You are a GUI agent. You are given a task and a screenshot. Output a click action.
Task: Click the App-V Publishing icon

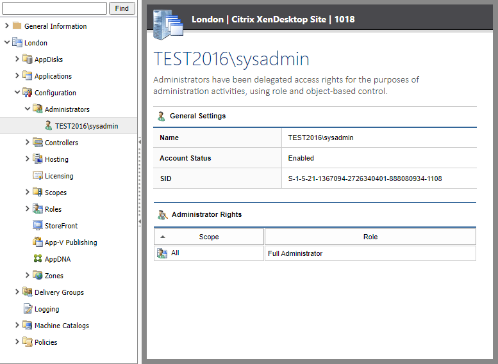(x=37, y=242)
